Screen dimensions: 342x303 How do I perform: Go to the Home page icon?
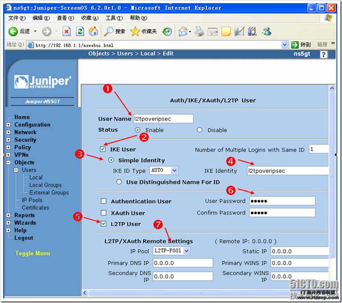[93, 32]
